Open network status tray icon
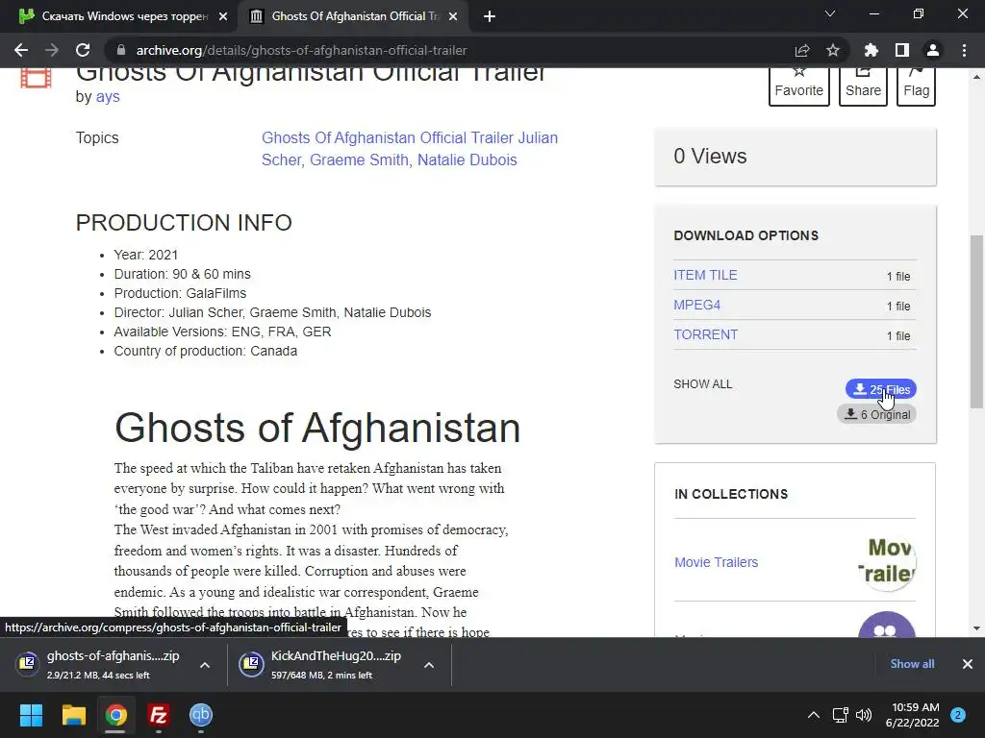 [840, 715]
